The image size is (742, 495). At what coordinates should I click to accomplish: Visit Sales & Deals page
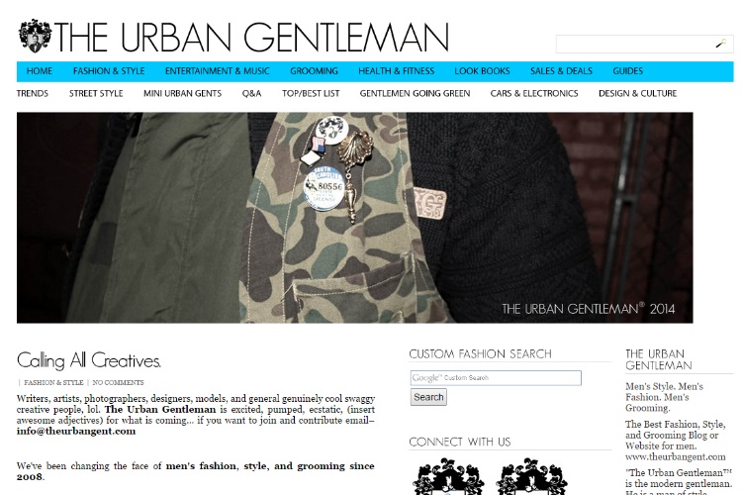(561, 71)
